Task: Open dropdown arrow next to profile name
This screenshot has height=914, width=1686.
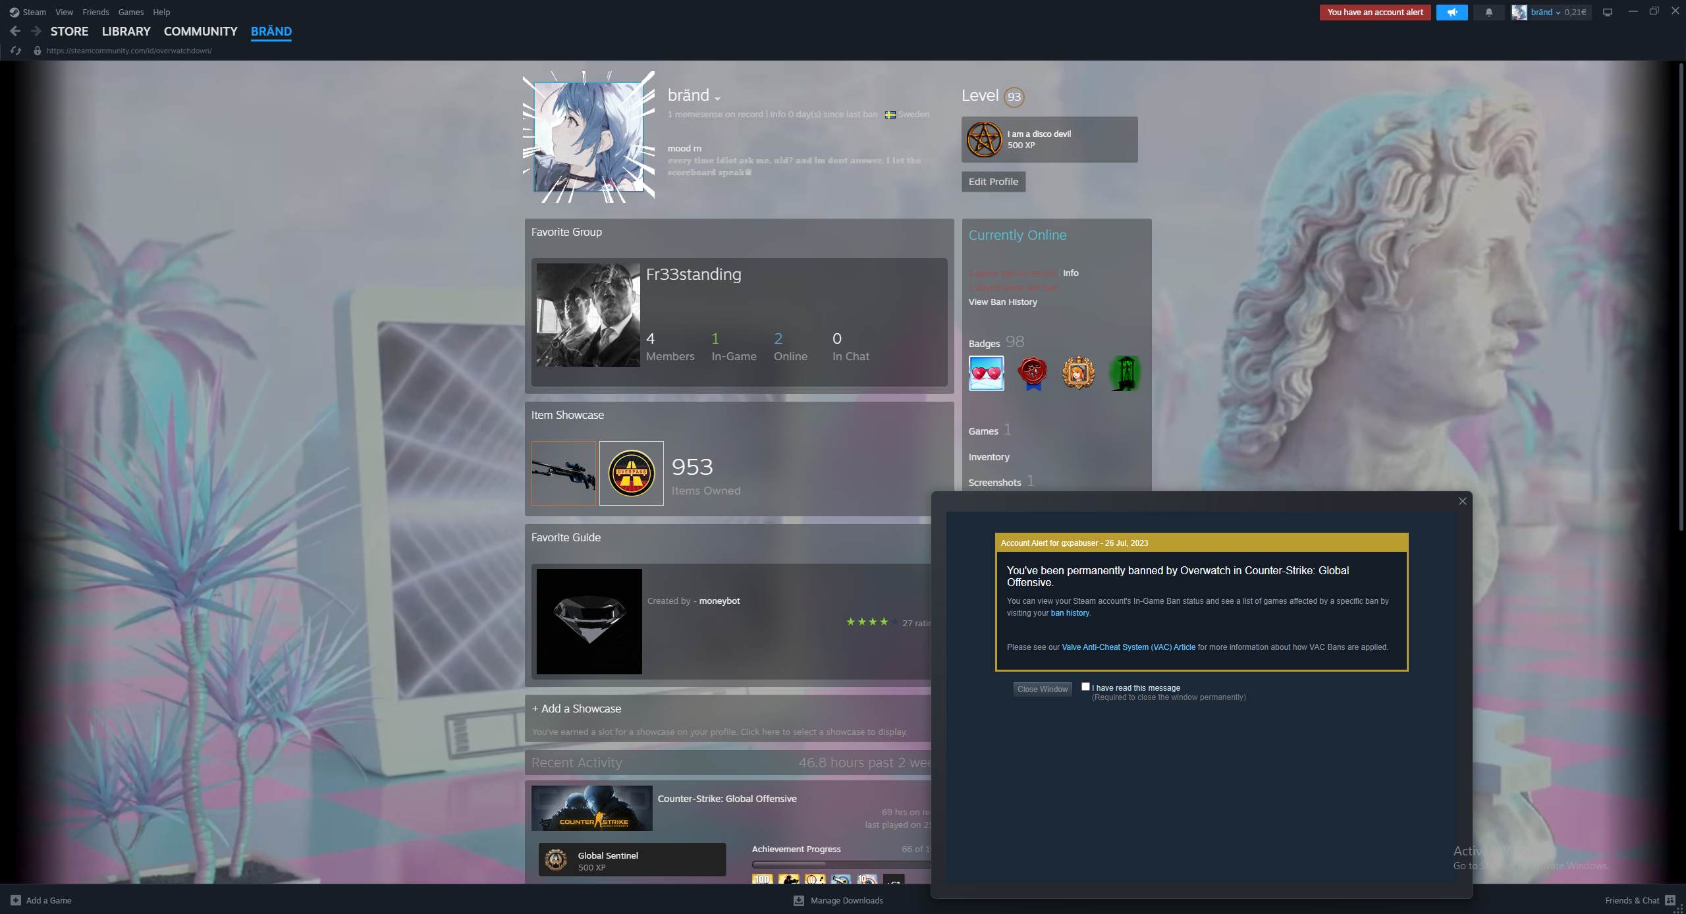Action: (x=717, y=99)
